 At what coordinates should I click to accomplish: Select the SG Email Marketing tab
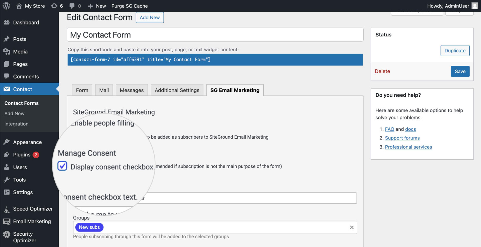pos(235,90)
